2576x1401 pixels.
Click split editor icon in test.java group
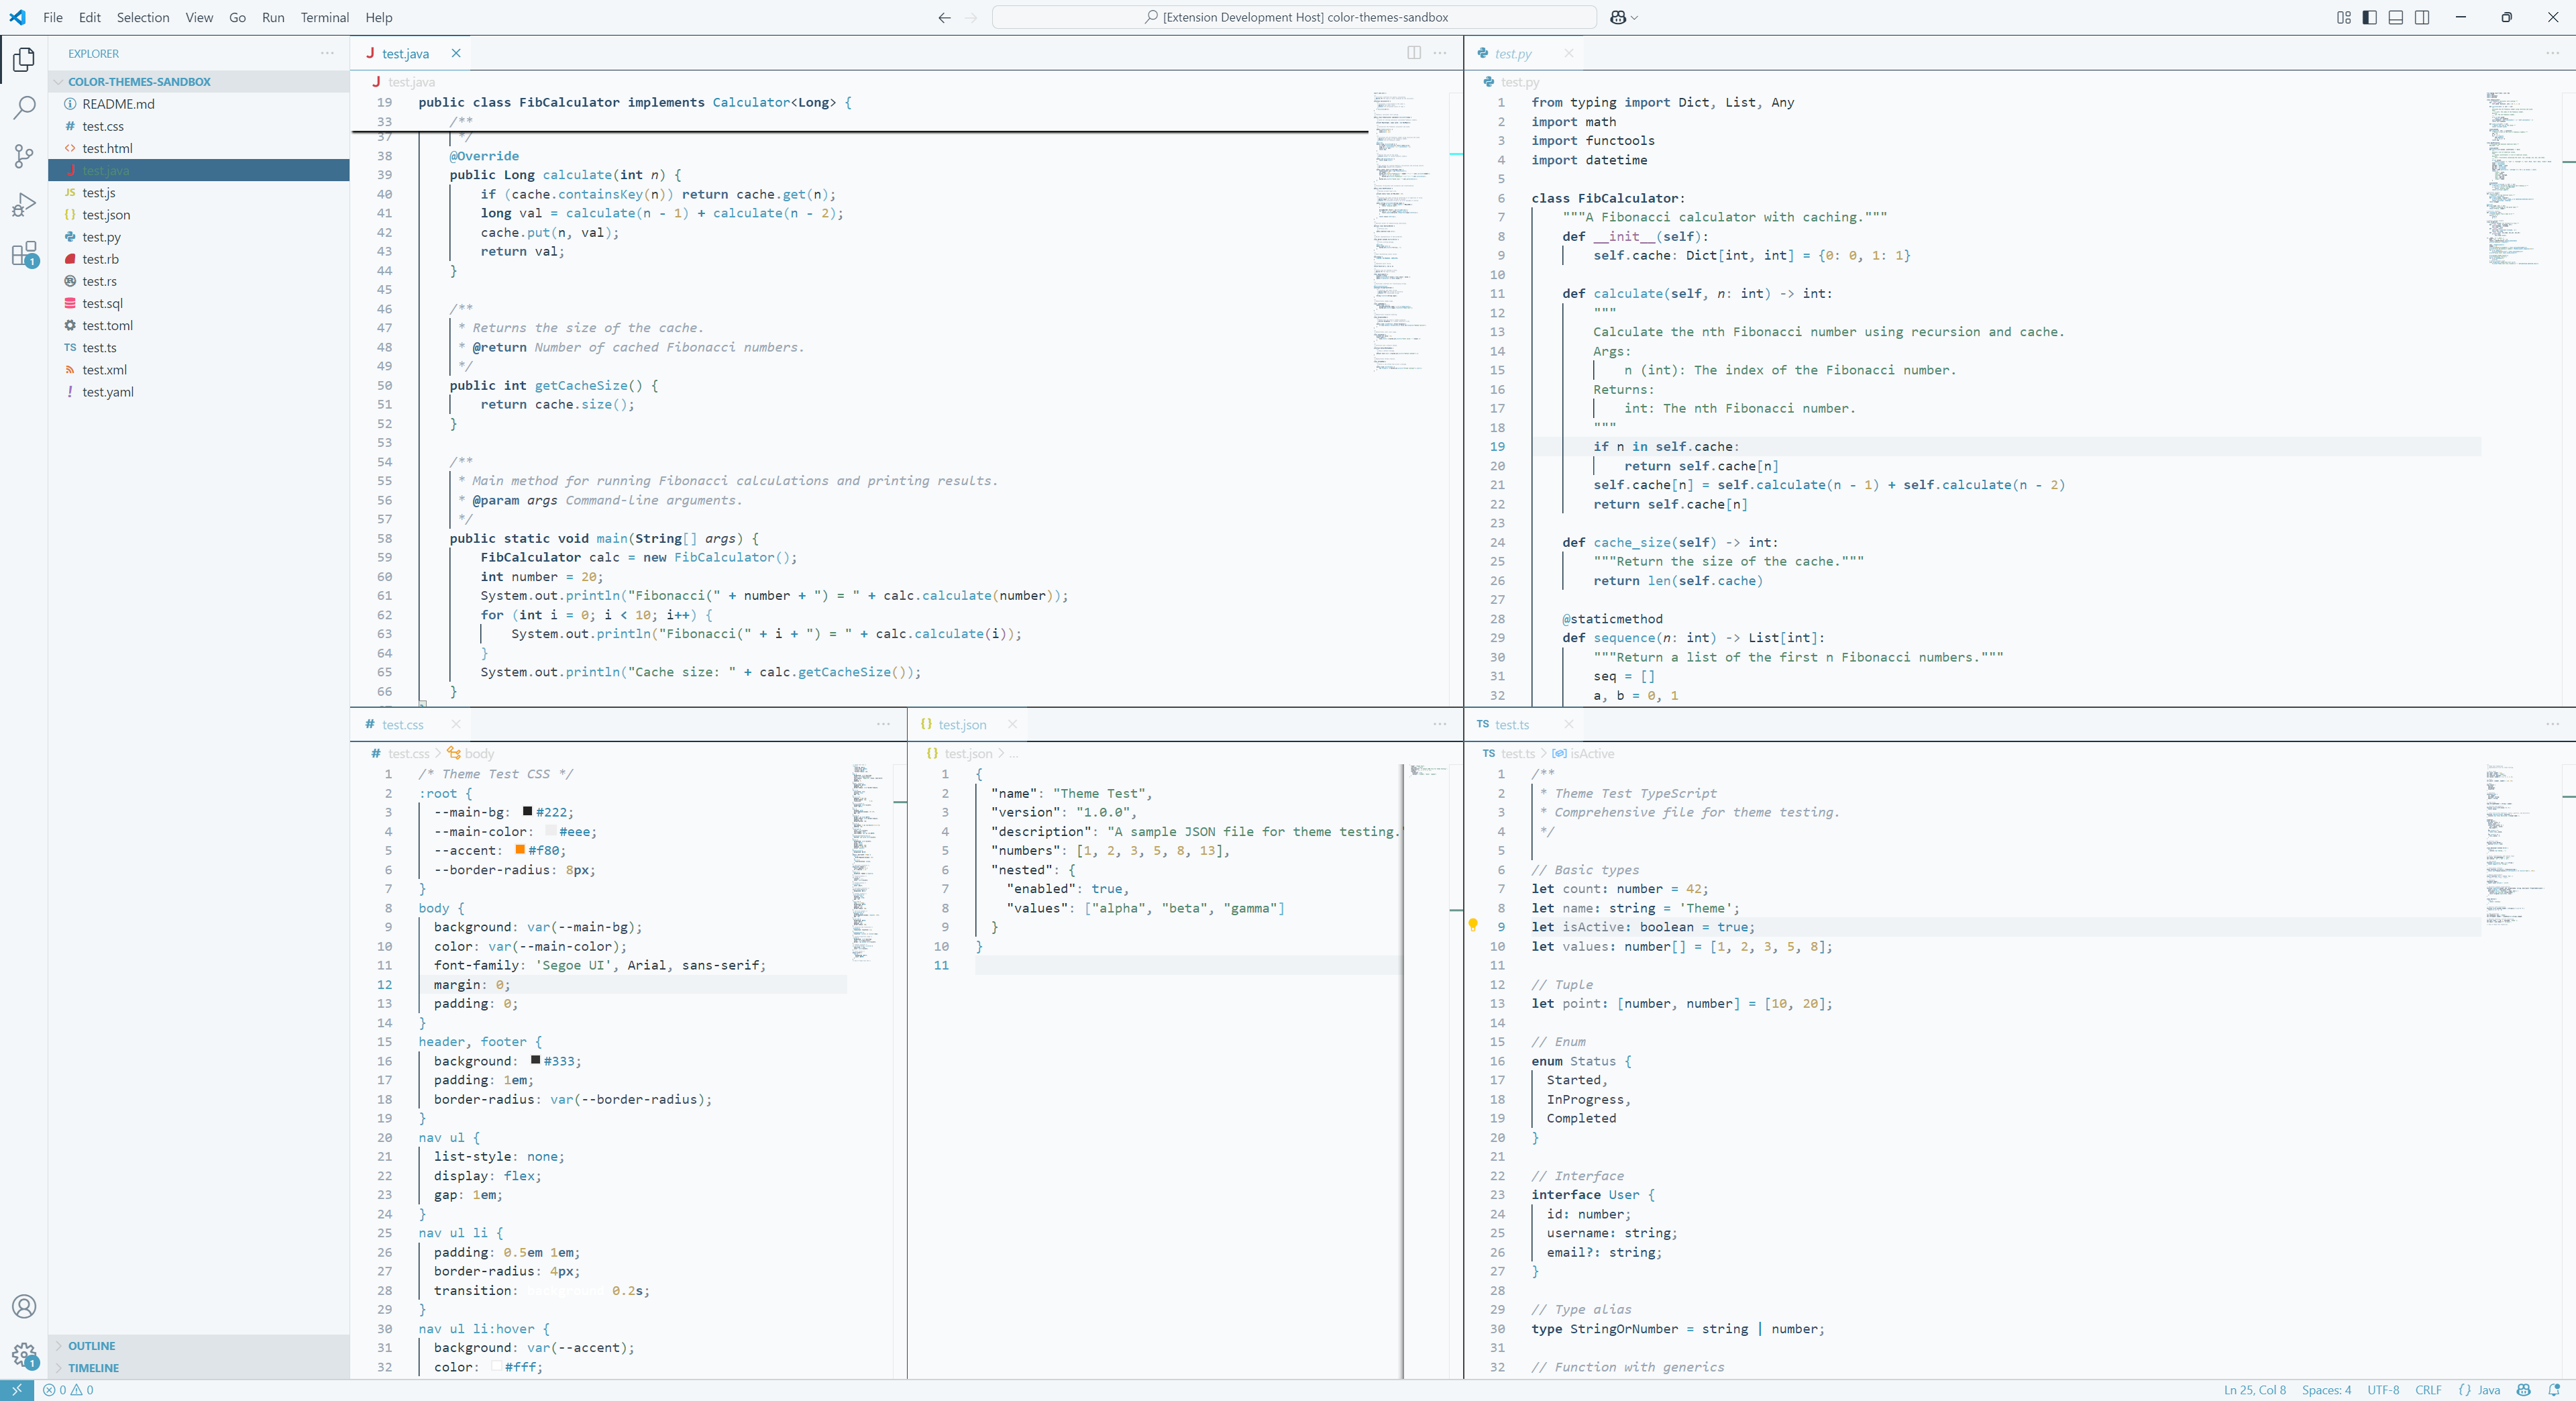coord(1414,53)
